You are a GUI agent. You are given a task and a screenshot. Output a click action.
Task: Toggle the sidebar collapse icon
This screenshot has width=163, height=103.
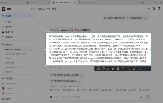[32, 8]
